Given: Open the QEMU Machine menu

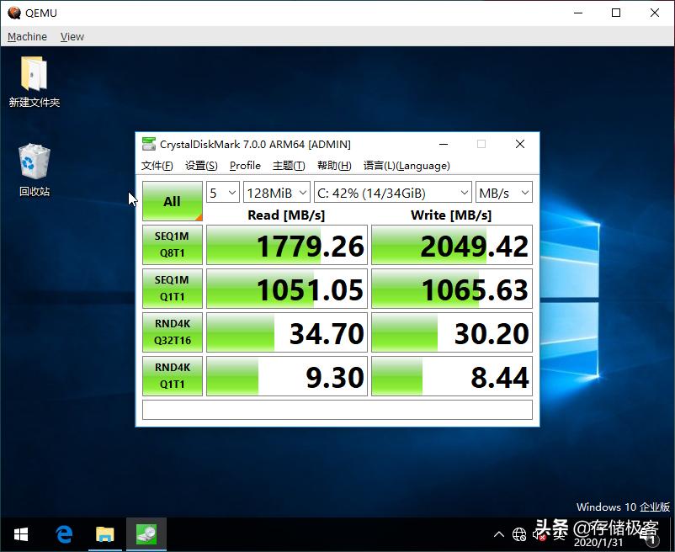Looking at the screenshot, I should [x=27, y=36].
